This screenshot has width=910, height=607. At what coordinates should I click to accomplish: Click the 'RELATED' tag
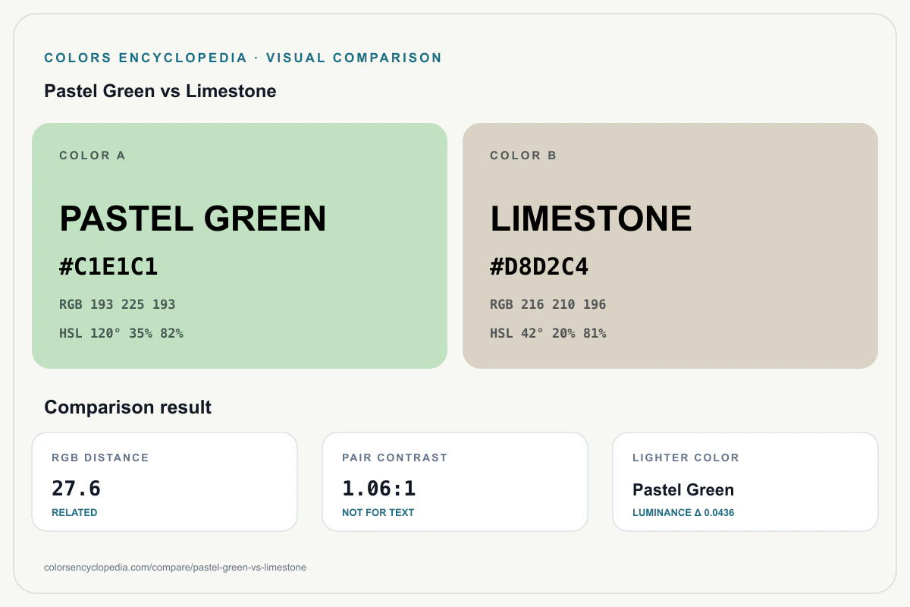pos(74,513)
